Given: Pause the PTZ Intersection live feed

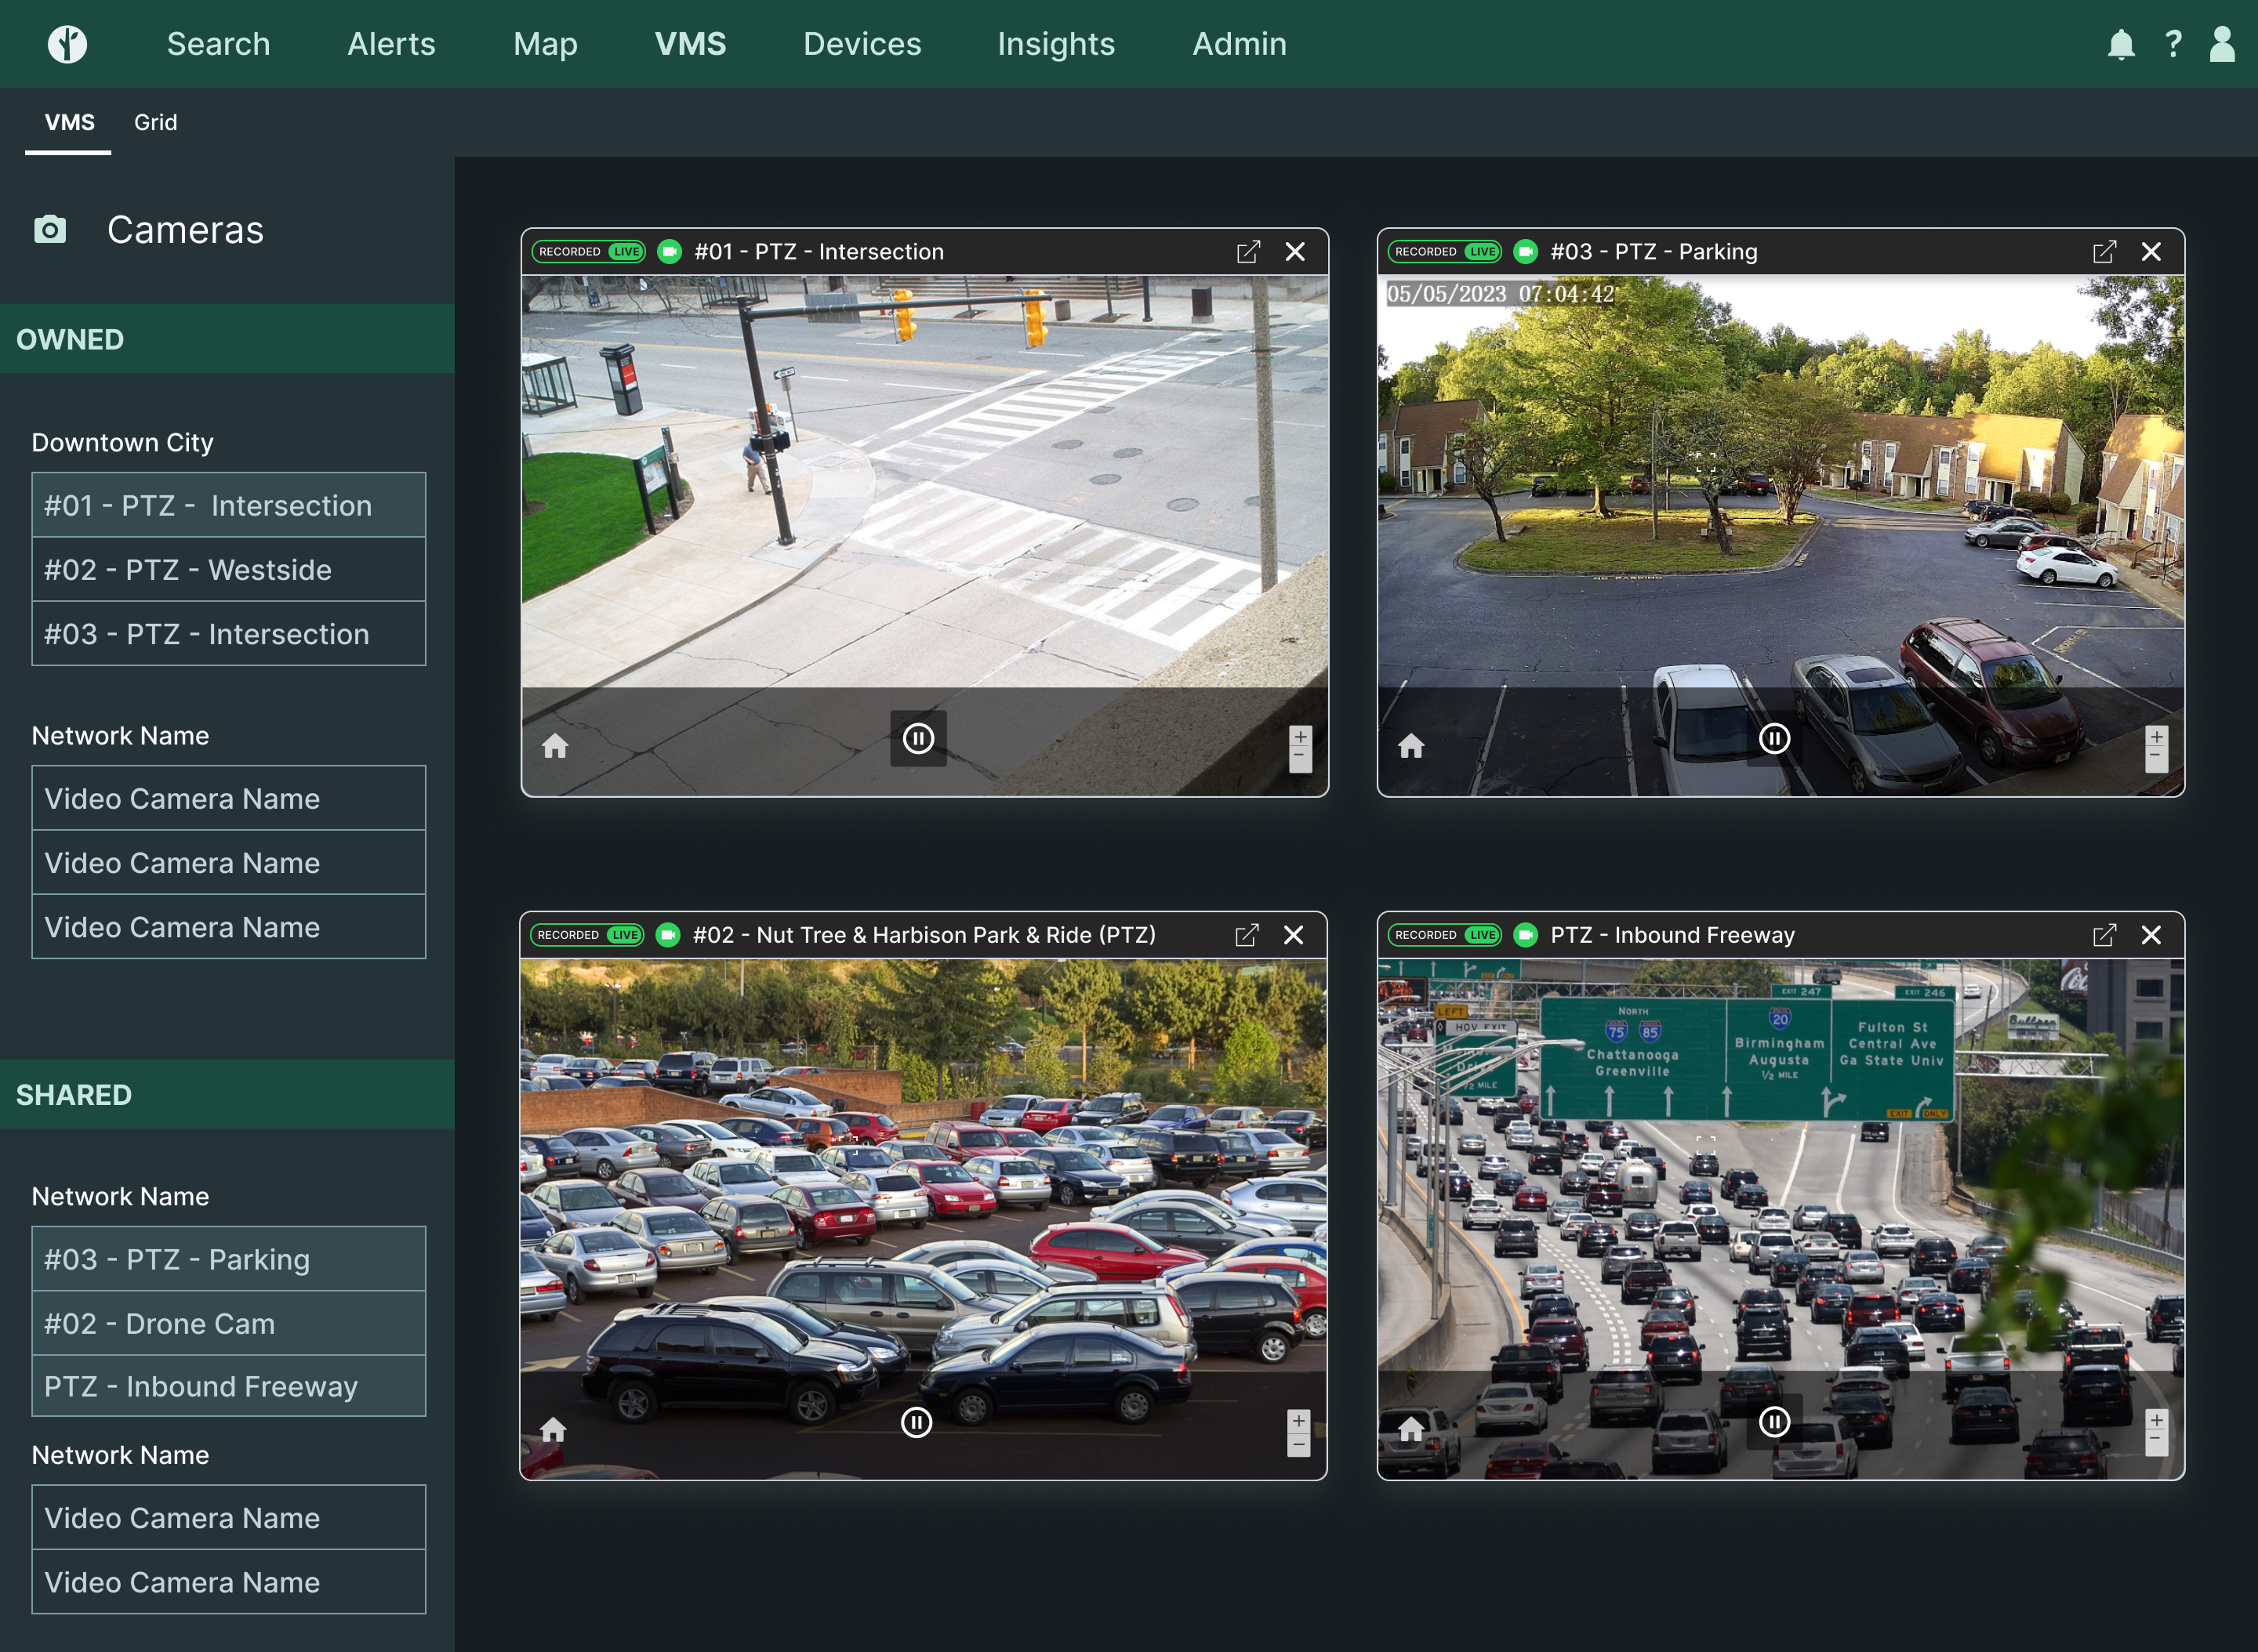Looking at the screenshot, I should point(920,737).
